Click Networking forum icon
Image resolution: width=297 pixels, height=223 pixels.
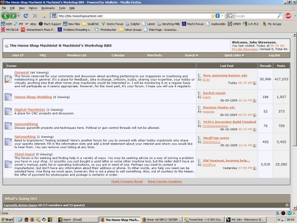click(8, 142)
